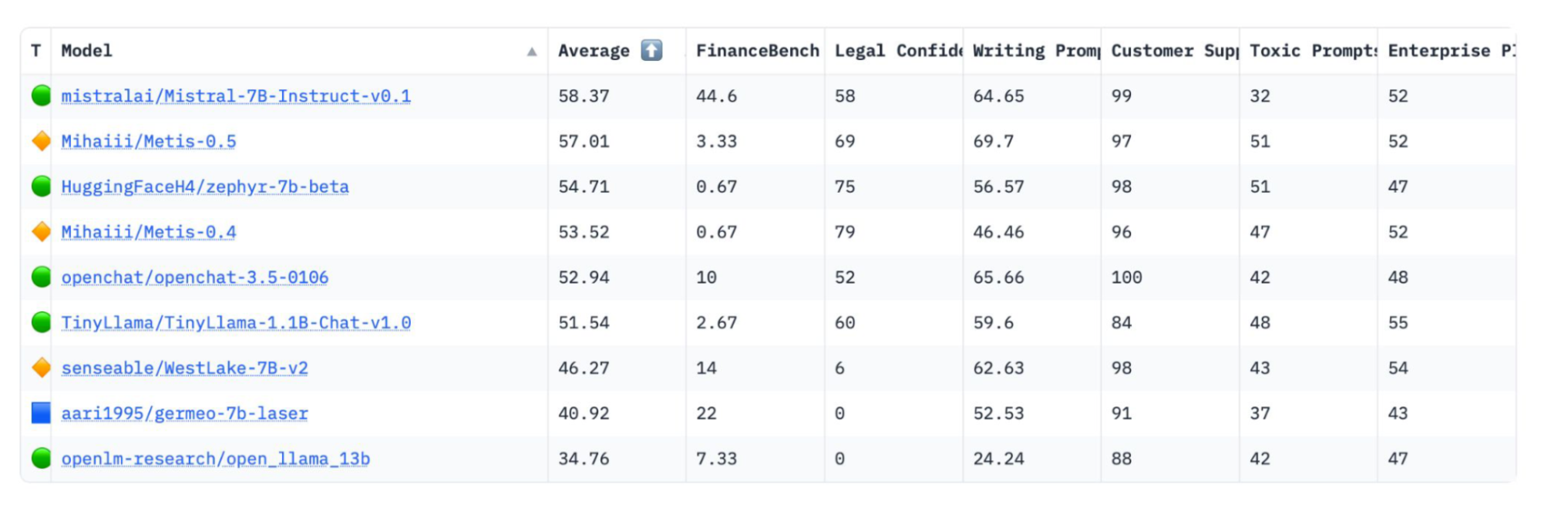
Task: Sort by the Customer Support column header
Action: click(1173, 51)
